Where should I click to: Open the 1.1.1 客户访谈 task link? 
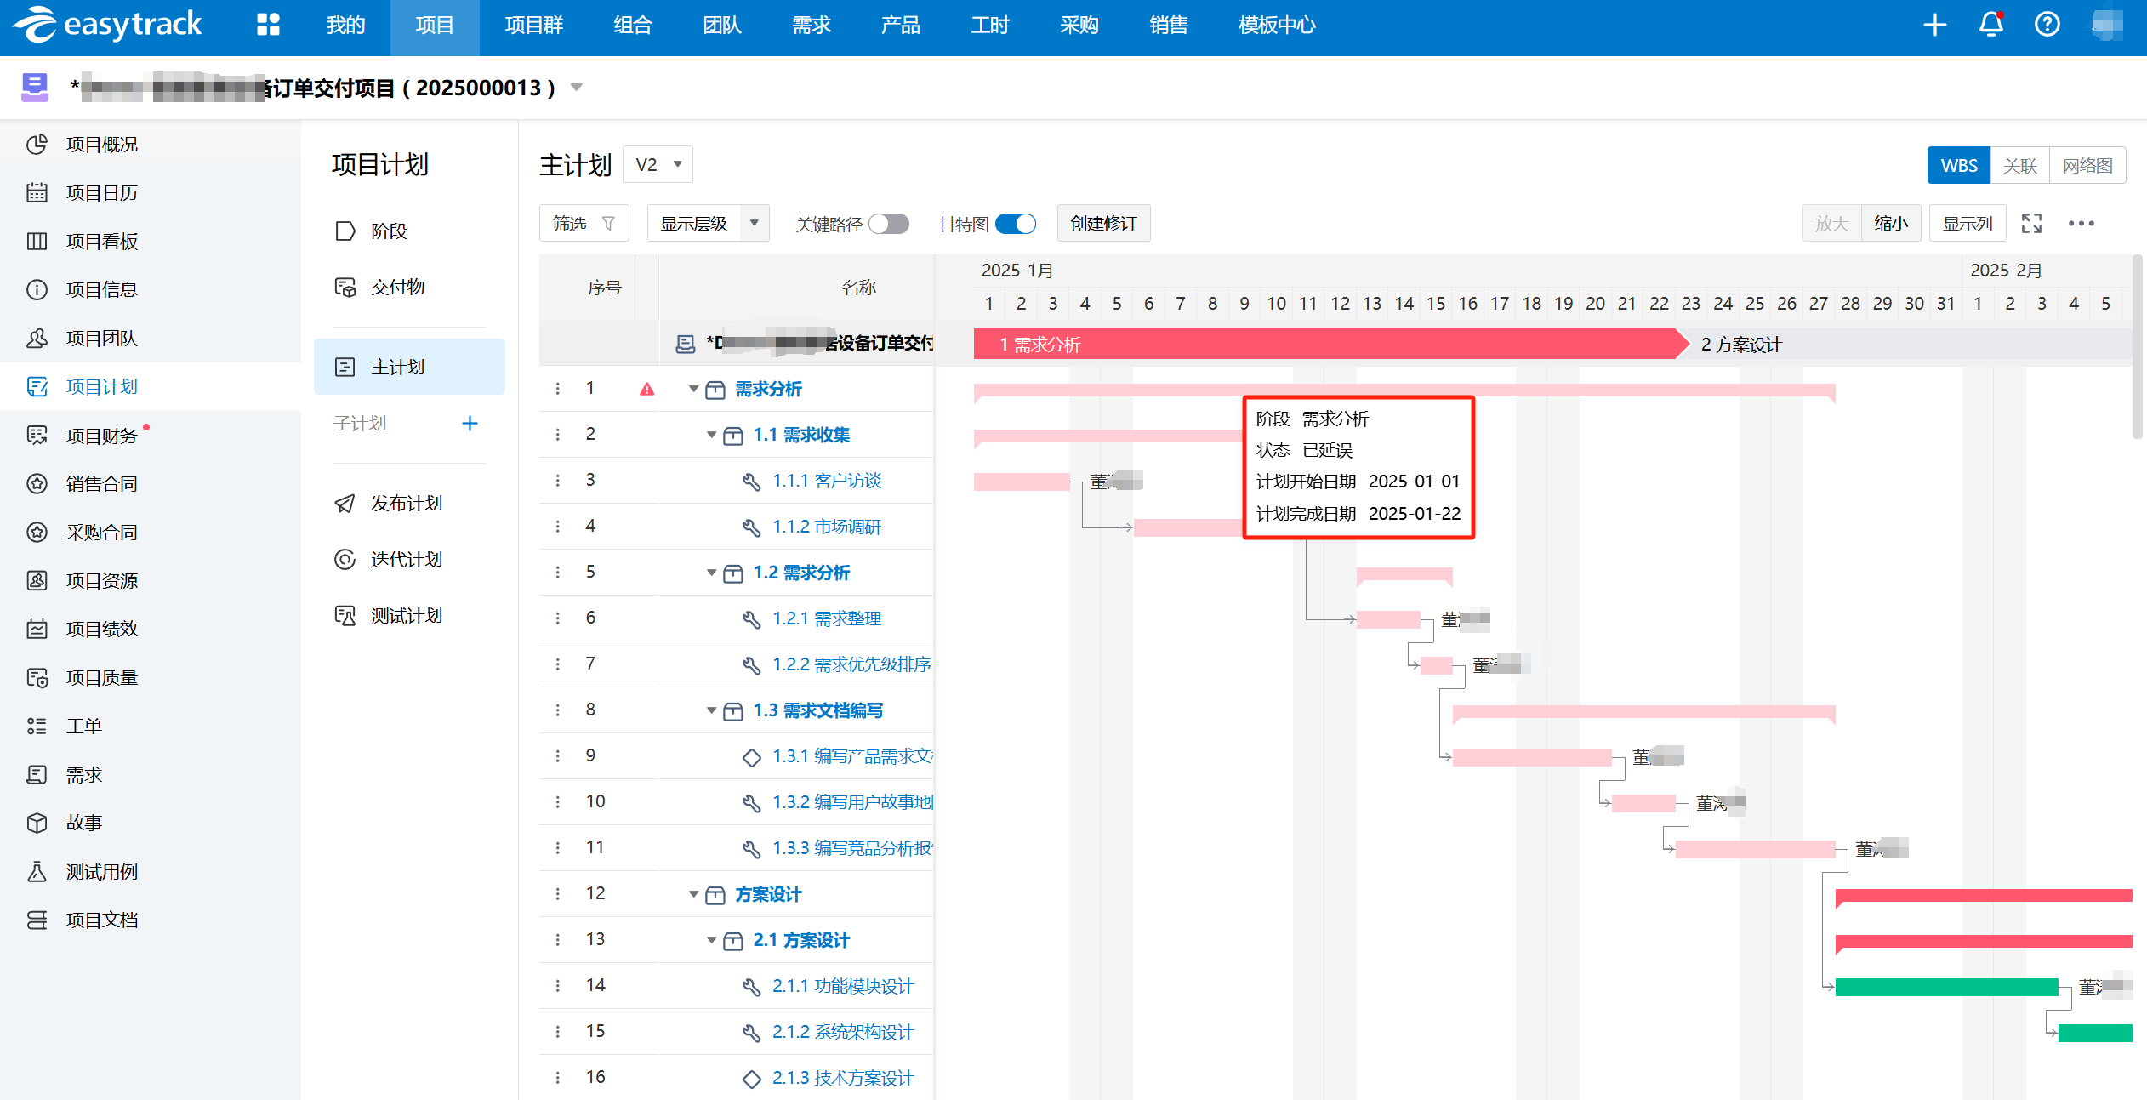(x=826, y=481)
